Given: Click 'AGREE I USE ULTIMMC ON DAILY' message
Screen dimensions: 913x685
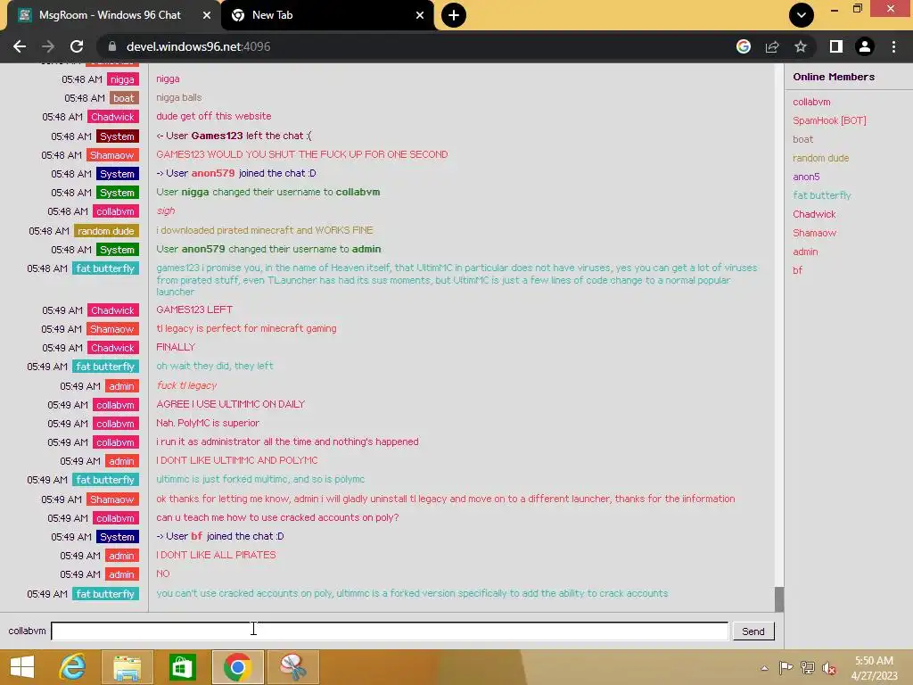Looking at the screenshot, I should 230,404.
